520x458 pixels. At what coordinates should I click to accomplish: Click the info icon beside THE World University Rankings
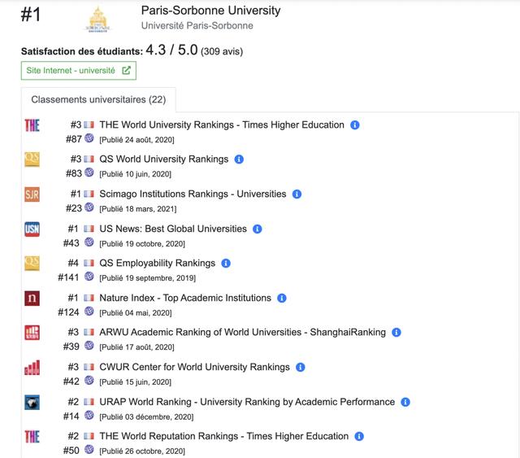(x=355, y=125)
